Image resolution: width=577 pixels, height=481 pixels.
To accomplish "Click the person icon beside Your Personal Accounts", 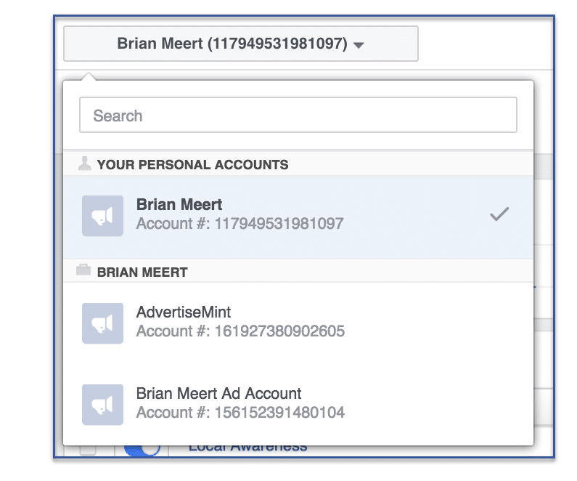I will pos(84,164).
